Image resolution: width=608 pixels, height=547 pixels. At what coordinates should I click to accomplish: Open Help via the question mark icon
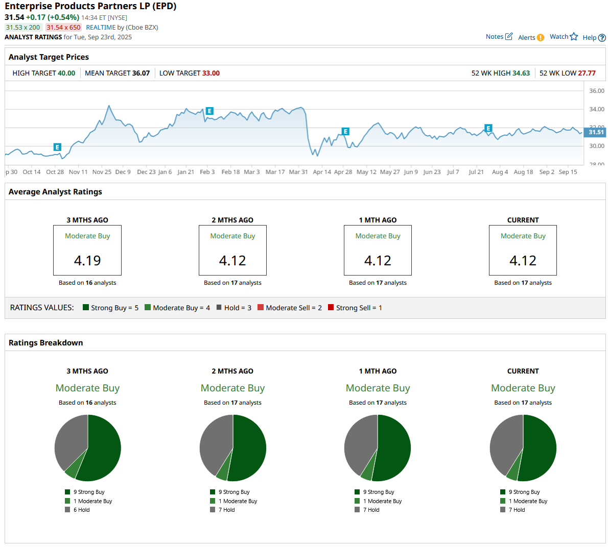click(x=602, y=38)
